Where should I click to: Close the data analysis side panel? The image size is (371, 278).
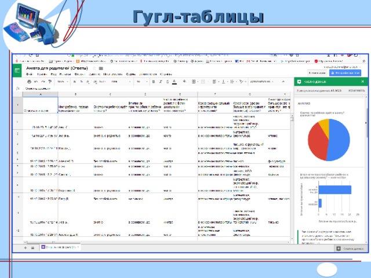(363, 82)
